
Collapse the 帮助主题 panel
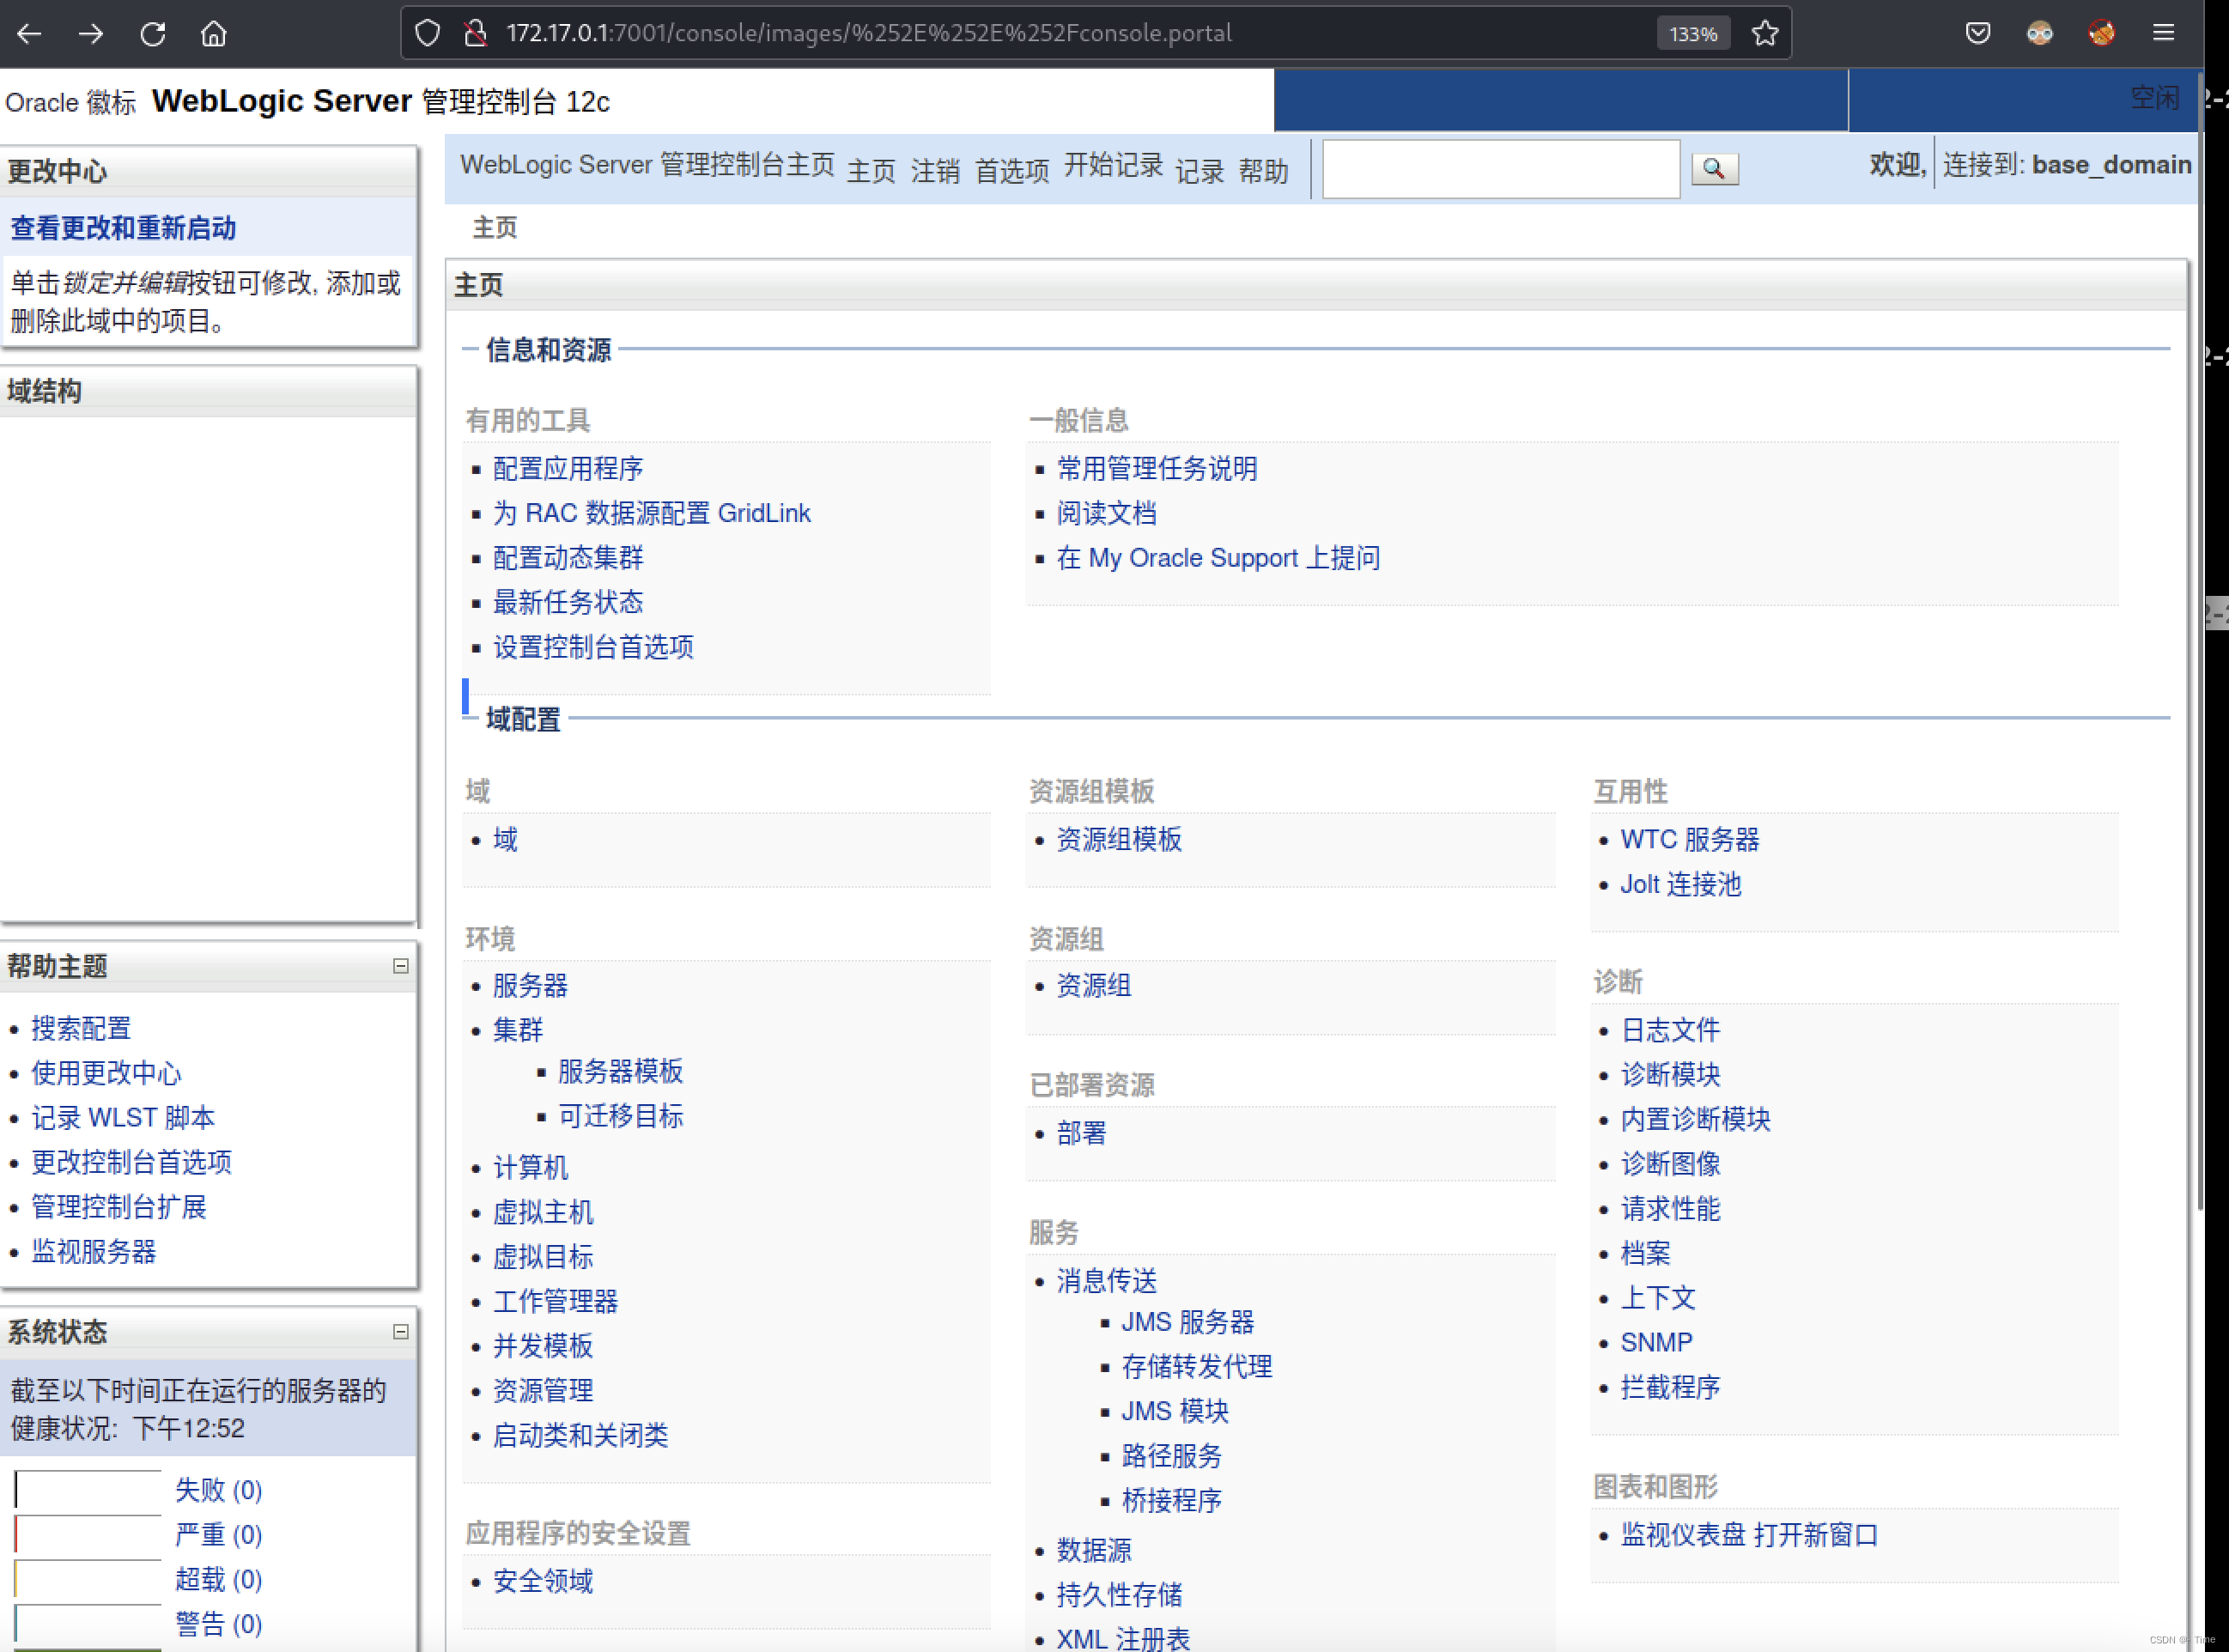[x=401, y=966]
